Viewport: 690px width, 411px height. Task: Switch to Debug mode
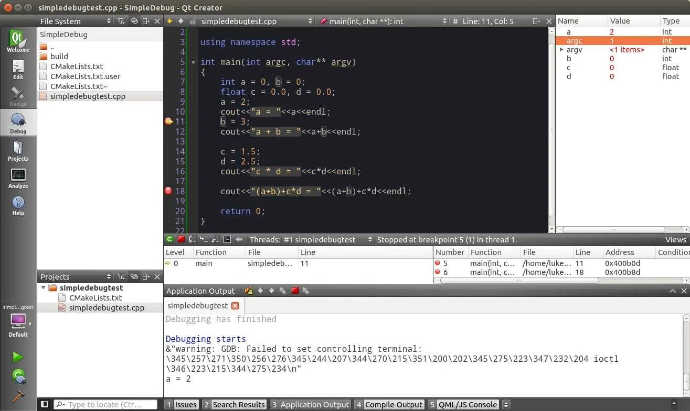(18, 123)
